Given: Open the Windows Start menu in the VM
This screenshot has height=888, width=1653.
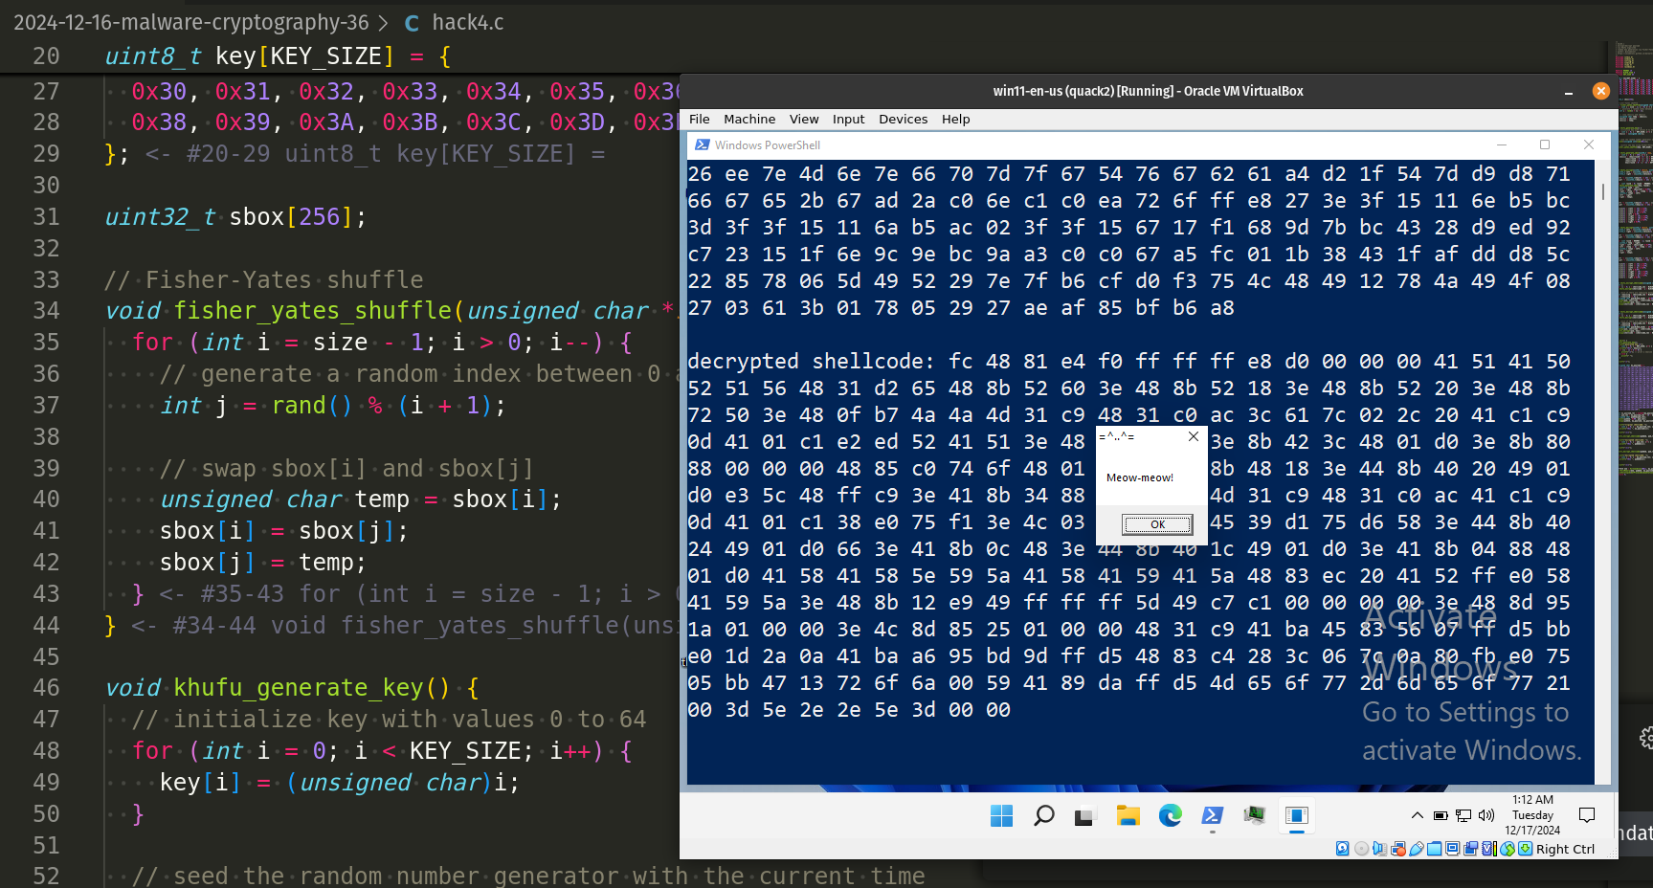Looking at the screenshot, I should point(1001,815).
